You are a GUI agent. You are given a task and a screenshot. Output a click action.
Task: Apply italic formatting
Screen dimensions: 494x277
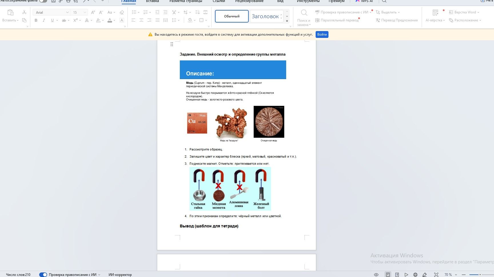pyautogui.click(x=44, y=20)
